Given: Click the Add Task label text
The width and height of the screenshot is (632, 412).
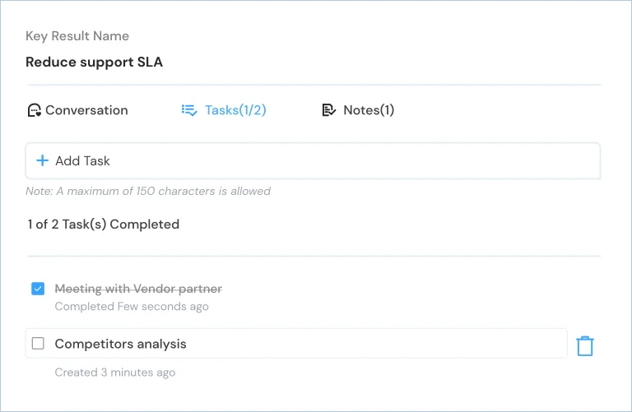Looking at the screenshot, I should (x=82, y=160).
